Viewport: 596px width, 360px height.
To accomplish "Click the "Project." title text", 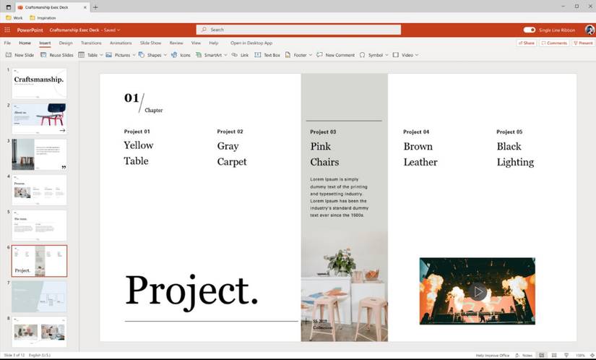I will point(191,291).
